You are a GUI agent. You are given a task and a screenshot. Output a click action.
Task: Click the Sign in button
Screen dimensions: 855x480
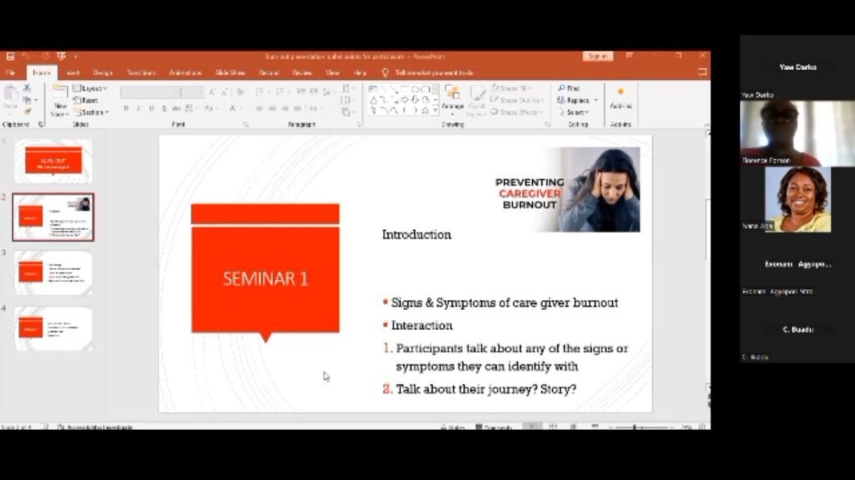(x=597, y=57)
